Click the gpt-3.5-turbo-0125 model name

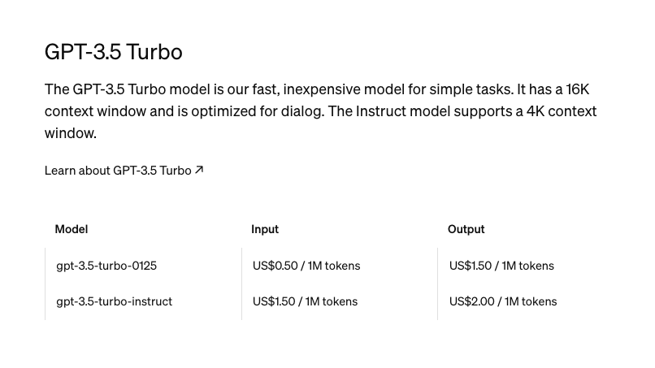[x=106, y=266]
